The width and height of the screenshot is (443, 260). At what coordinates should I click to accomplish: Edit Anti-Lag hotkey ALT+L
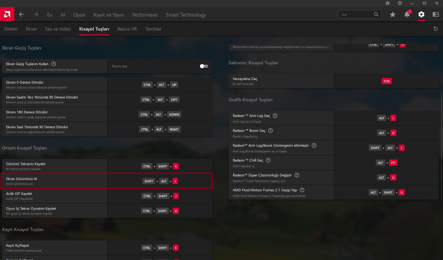coord(387,118)
